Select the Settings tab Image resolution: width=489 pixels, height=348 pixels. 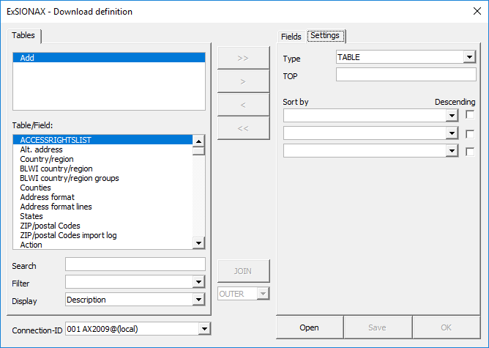tap(325, 35)
